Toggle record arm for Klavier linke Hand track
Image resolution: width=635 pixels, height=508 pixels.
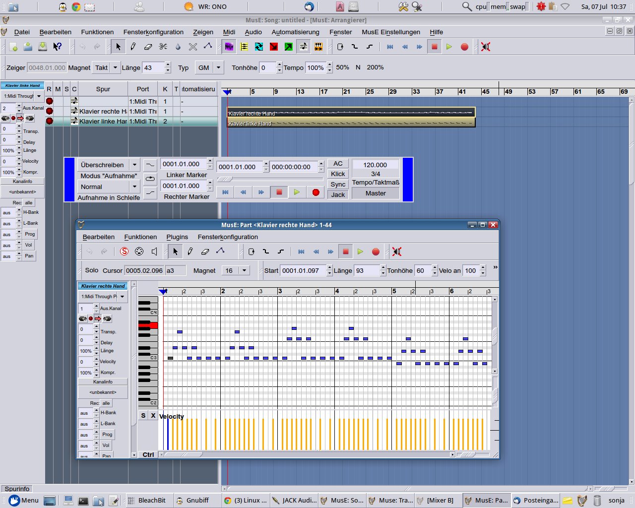click(x=50, y=121)
